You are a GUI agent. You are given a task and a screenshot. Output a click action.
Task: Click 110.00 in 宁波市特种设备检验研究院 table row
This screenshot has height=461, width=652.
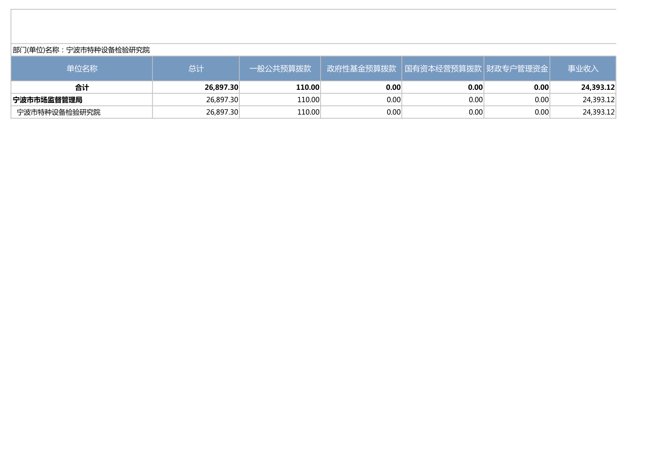pyautogui.click(x=309, y=112)
